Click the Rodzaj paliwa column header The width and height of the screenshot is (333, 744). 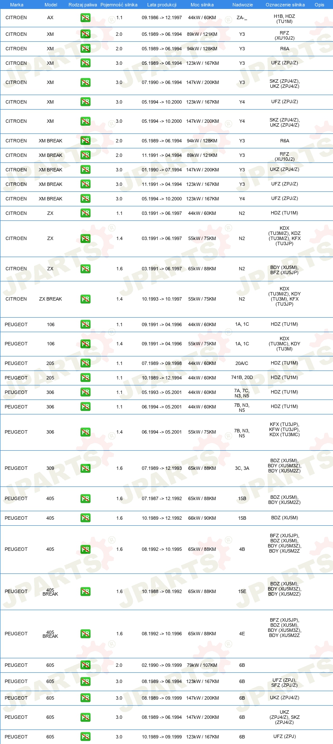(83, 5)
